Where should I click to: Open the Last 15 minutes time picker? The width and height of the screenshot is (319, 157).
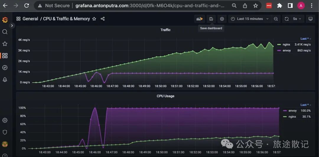click(250, 19)
